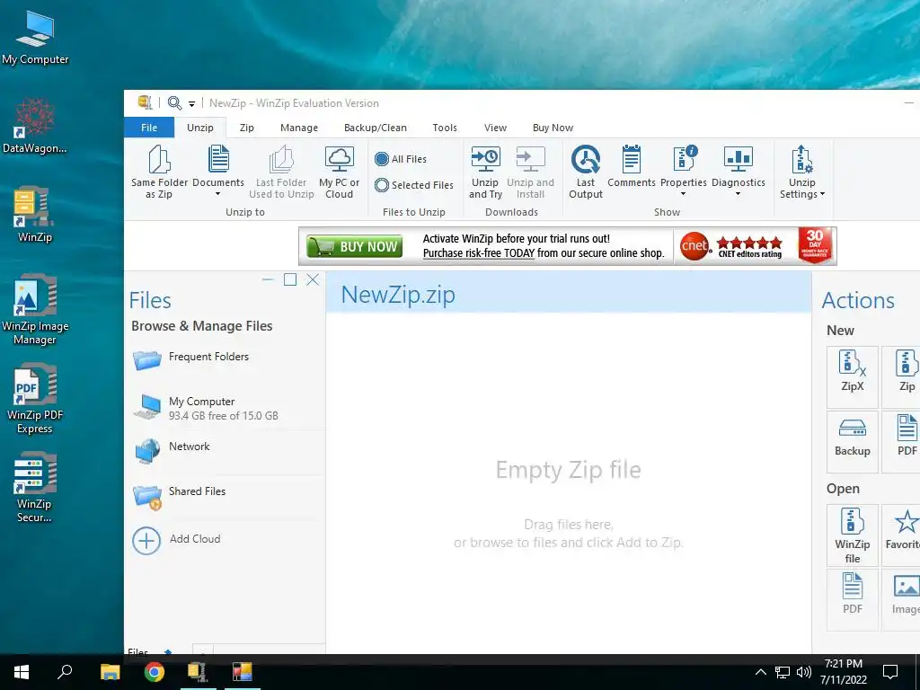Open the taskbar clock and date
Image resolution: width=920 pixels, height=690 pixels.
(843, 672)
